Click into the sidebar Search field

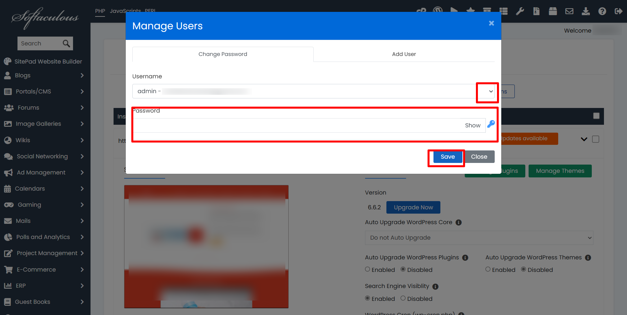pyautogui.click(x=39, y=43)
